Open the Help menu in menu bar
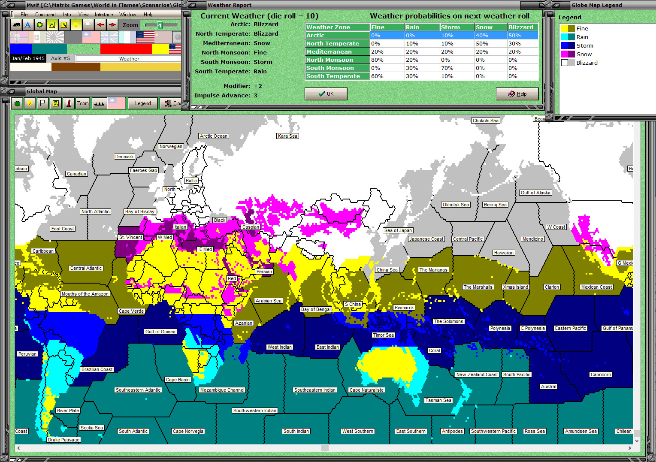This screenshot has height=462, width=656. (x=148, y=15)
